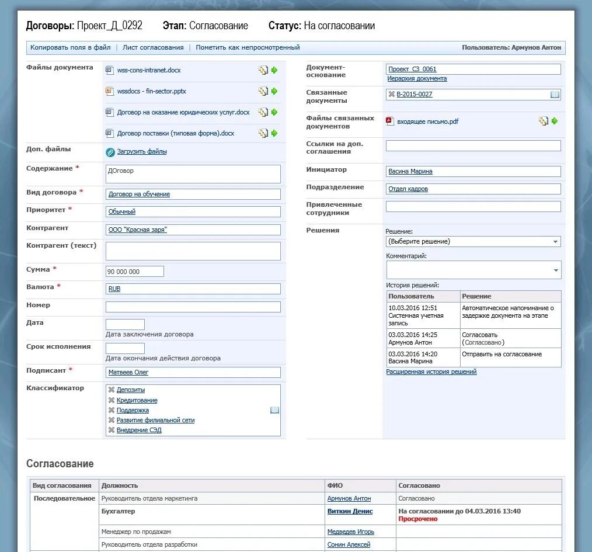
Task: Click the Сумма input field
Action: [135, 271]
